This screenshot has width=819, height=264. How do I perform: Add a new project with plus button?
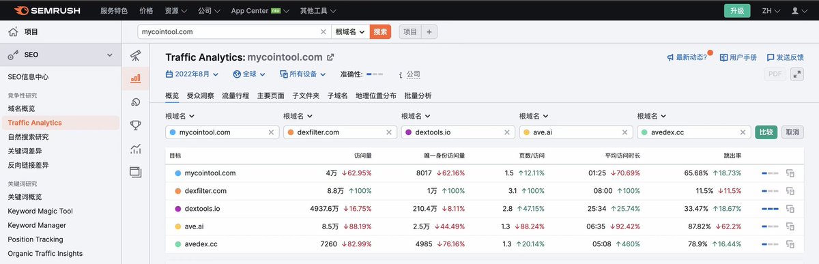point(429,31)
